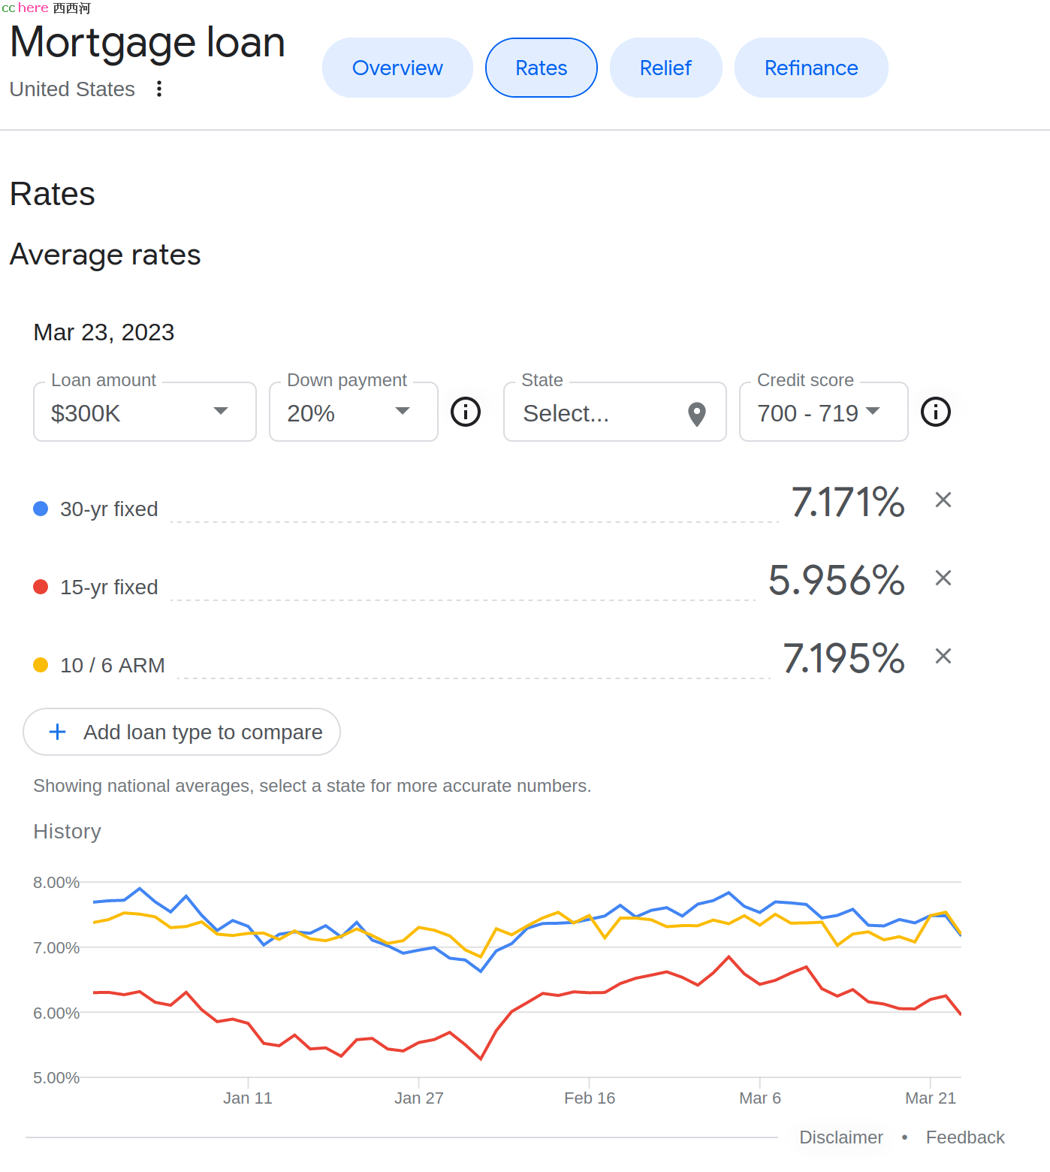
Task: Remove the 15-yr fixed loan row
Action: tap(943, 578)
